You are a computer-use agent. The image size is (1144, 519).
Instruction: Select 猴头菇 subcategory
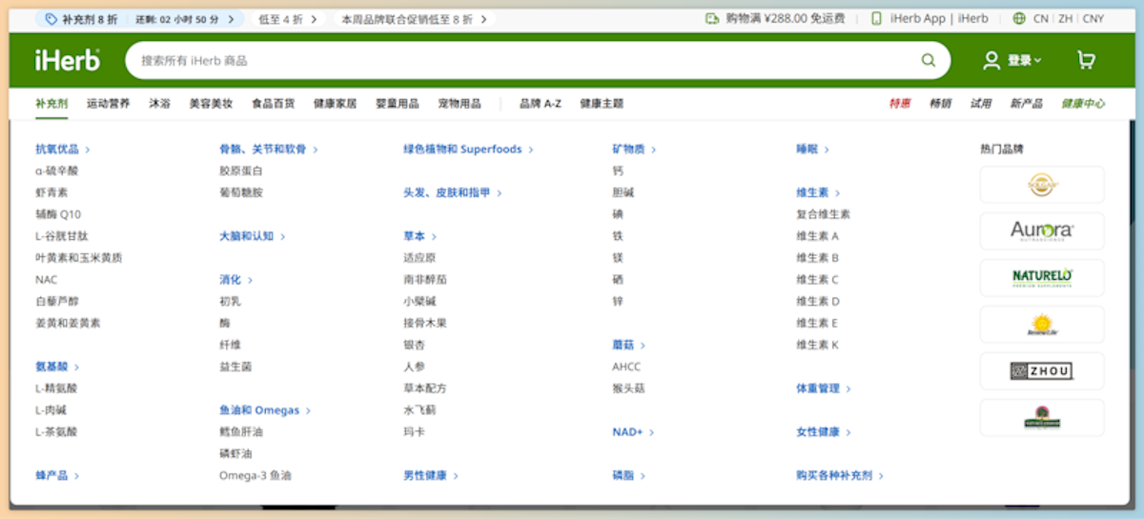pyautogui.click(x=628, y=389)
